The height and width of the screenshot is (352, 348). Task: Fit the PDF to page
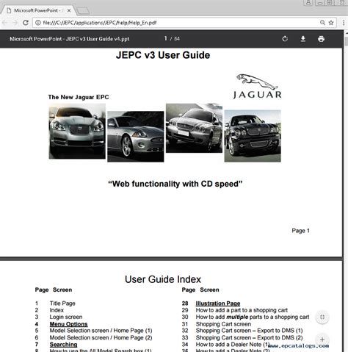coord(322,317)
